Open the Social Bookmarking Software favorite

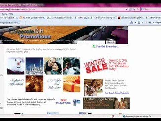point(131,18)
